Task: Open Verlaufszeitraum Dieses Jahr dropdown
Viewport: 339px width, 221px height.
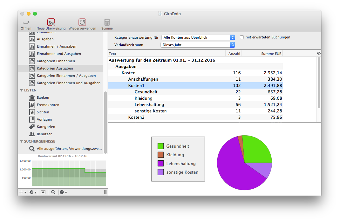Action: tap(198, 45)
